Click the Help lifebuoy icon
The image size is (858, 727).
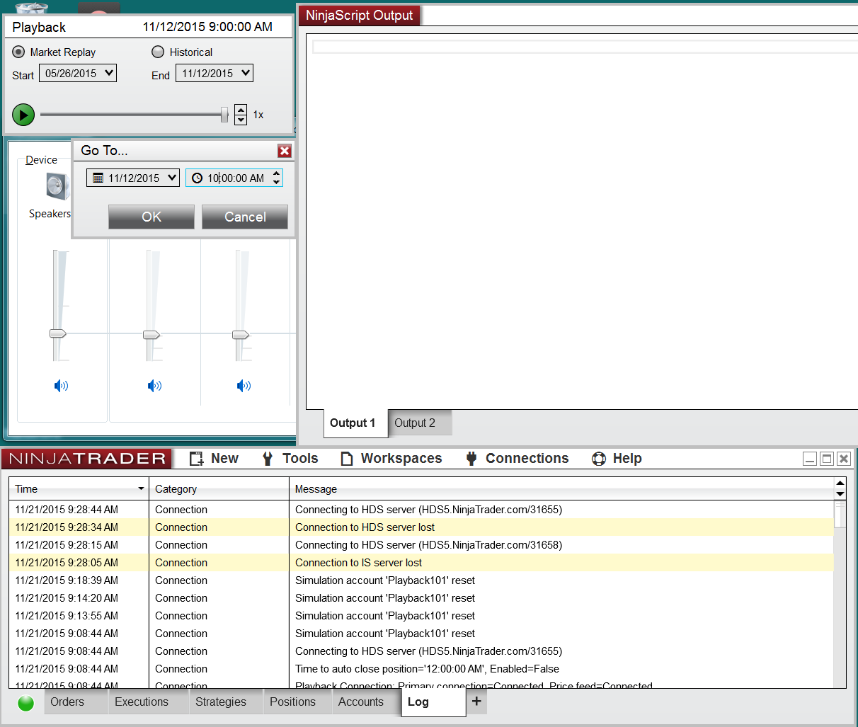point(599,459)
